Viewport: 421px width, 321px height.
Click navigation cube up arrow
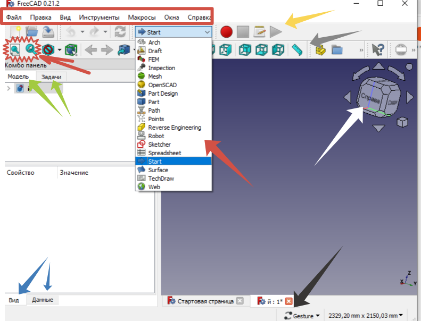click(x=378, y=66)
